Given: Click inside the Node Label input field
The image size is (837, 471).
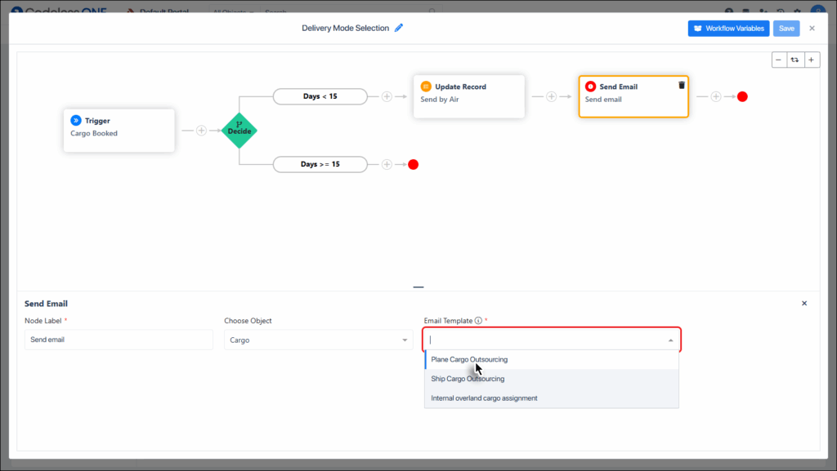Looking at the screenshot, I should point(118,339).
